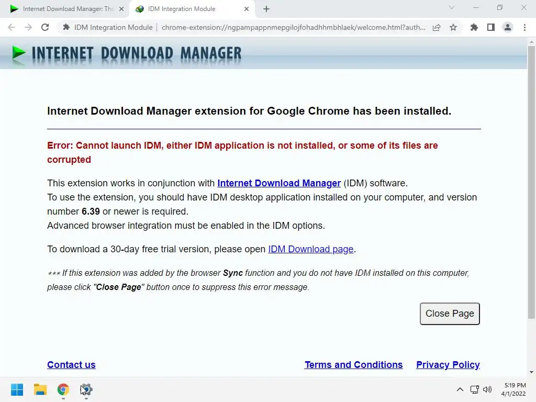Screen dimensions: 536x402
Task: Open the Extensions puzzle menu in toolbar
Action: tap(474, 27)
